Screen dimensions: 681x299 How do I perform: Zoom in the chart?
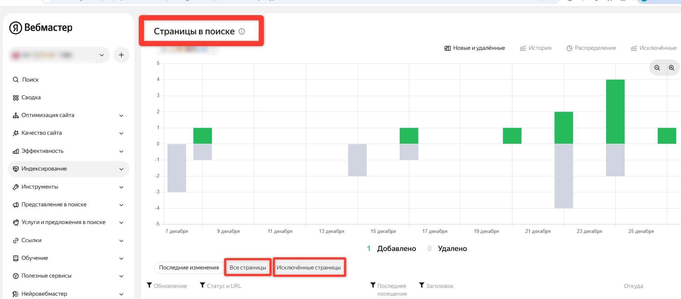(x=671, y=68)
